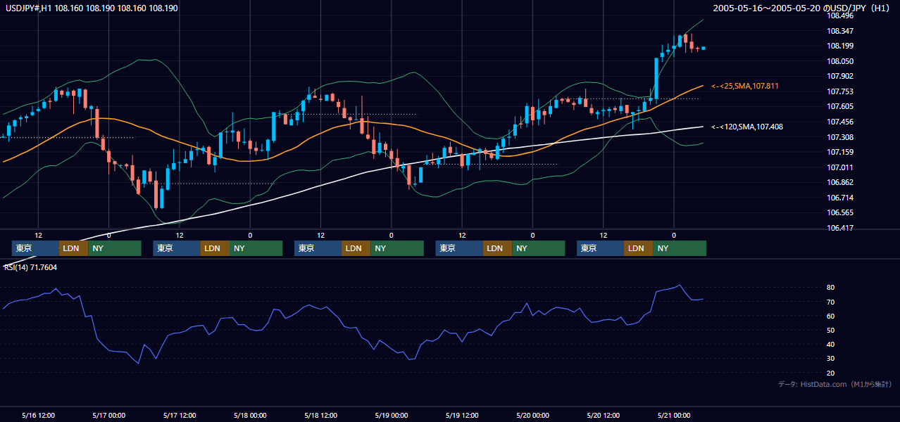Click the 107.605 price axis label
The height and width of the screenshot is (422, 900).
pos(841,106)
